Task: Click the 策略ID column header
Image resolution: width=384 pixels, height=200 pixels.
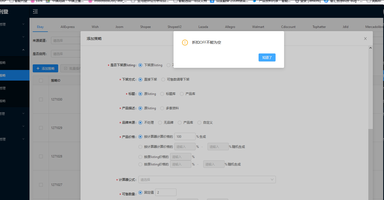Action: (56, 81)
